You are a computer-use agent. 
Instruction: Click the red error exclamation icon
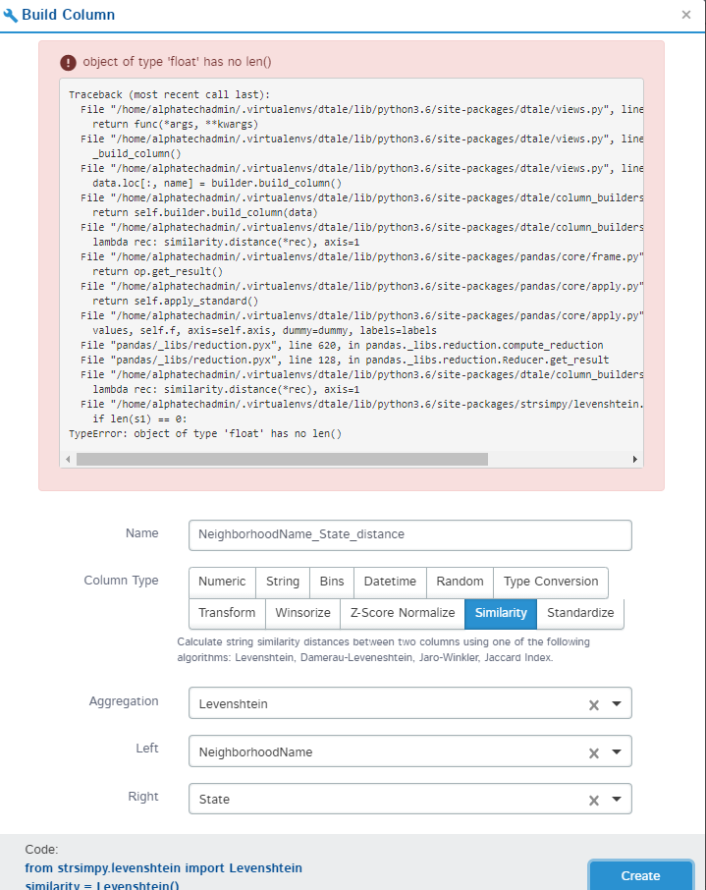68,63
